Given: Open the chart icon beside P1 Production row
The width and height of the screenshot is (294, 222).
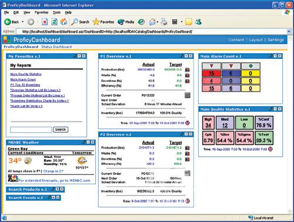Looking at the screenshot, I should 188,69.
